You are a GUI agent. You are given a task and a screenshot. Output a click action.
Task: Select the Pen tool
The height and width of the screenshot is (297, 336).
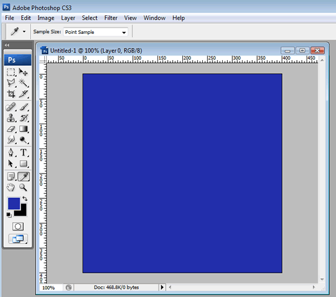(11, 152)
